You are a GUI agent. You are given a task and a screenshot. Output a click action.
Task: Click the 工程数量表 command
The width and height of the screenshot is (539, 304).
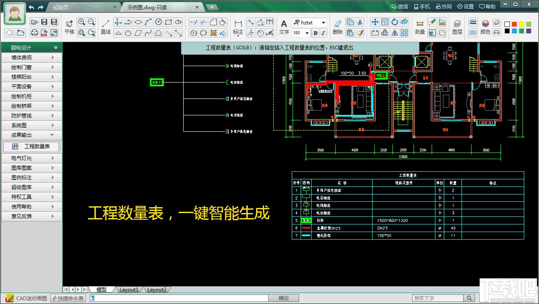coord(31,146)
